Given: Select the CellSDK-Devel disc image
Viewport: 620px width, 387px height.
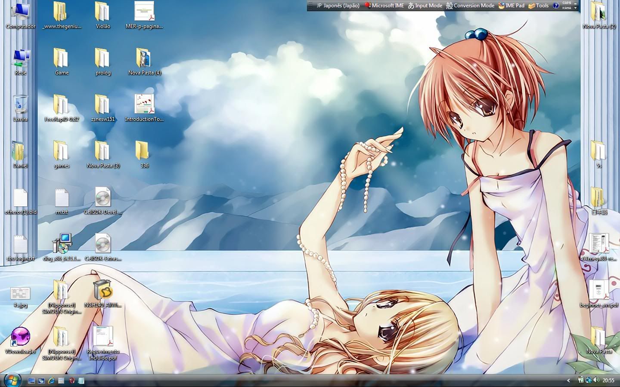Looking at the screenshot, I should pyautogui.click(x=103, y=201).
